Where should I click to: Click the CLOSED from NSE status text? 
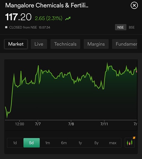[x=23, y=27]
